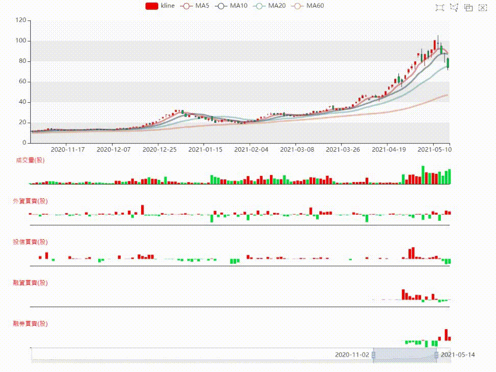Click the tallest red bar in 外資買賣 chart
This screenshot has width=496, height=372.
(x=142, y=210)
